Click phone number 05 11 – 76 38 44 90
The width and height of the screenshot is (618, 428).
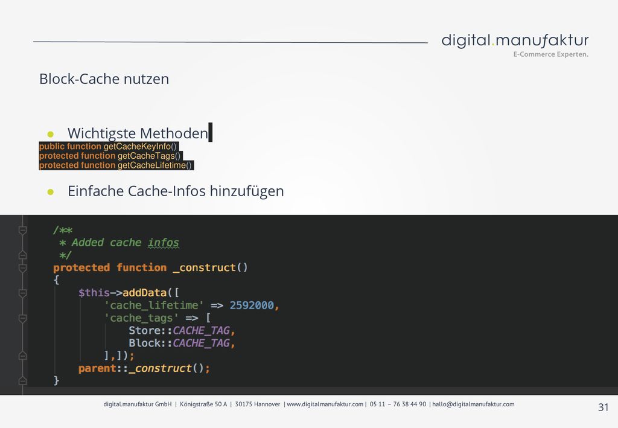point(398,404)
